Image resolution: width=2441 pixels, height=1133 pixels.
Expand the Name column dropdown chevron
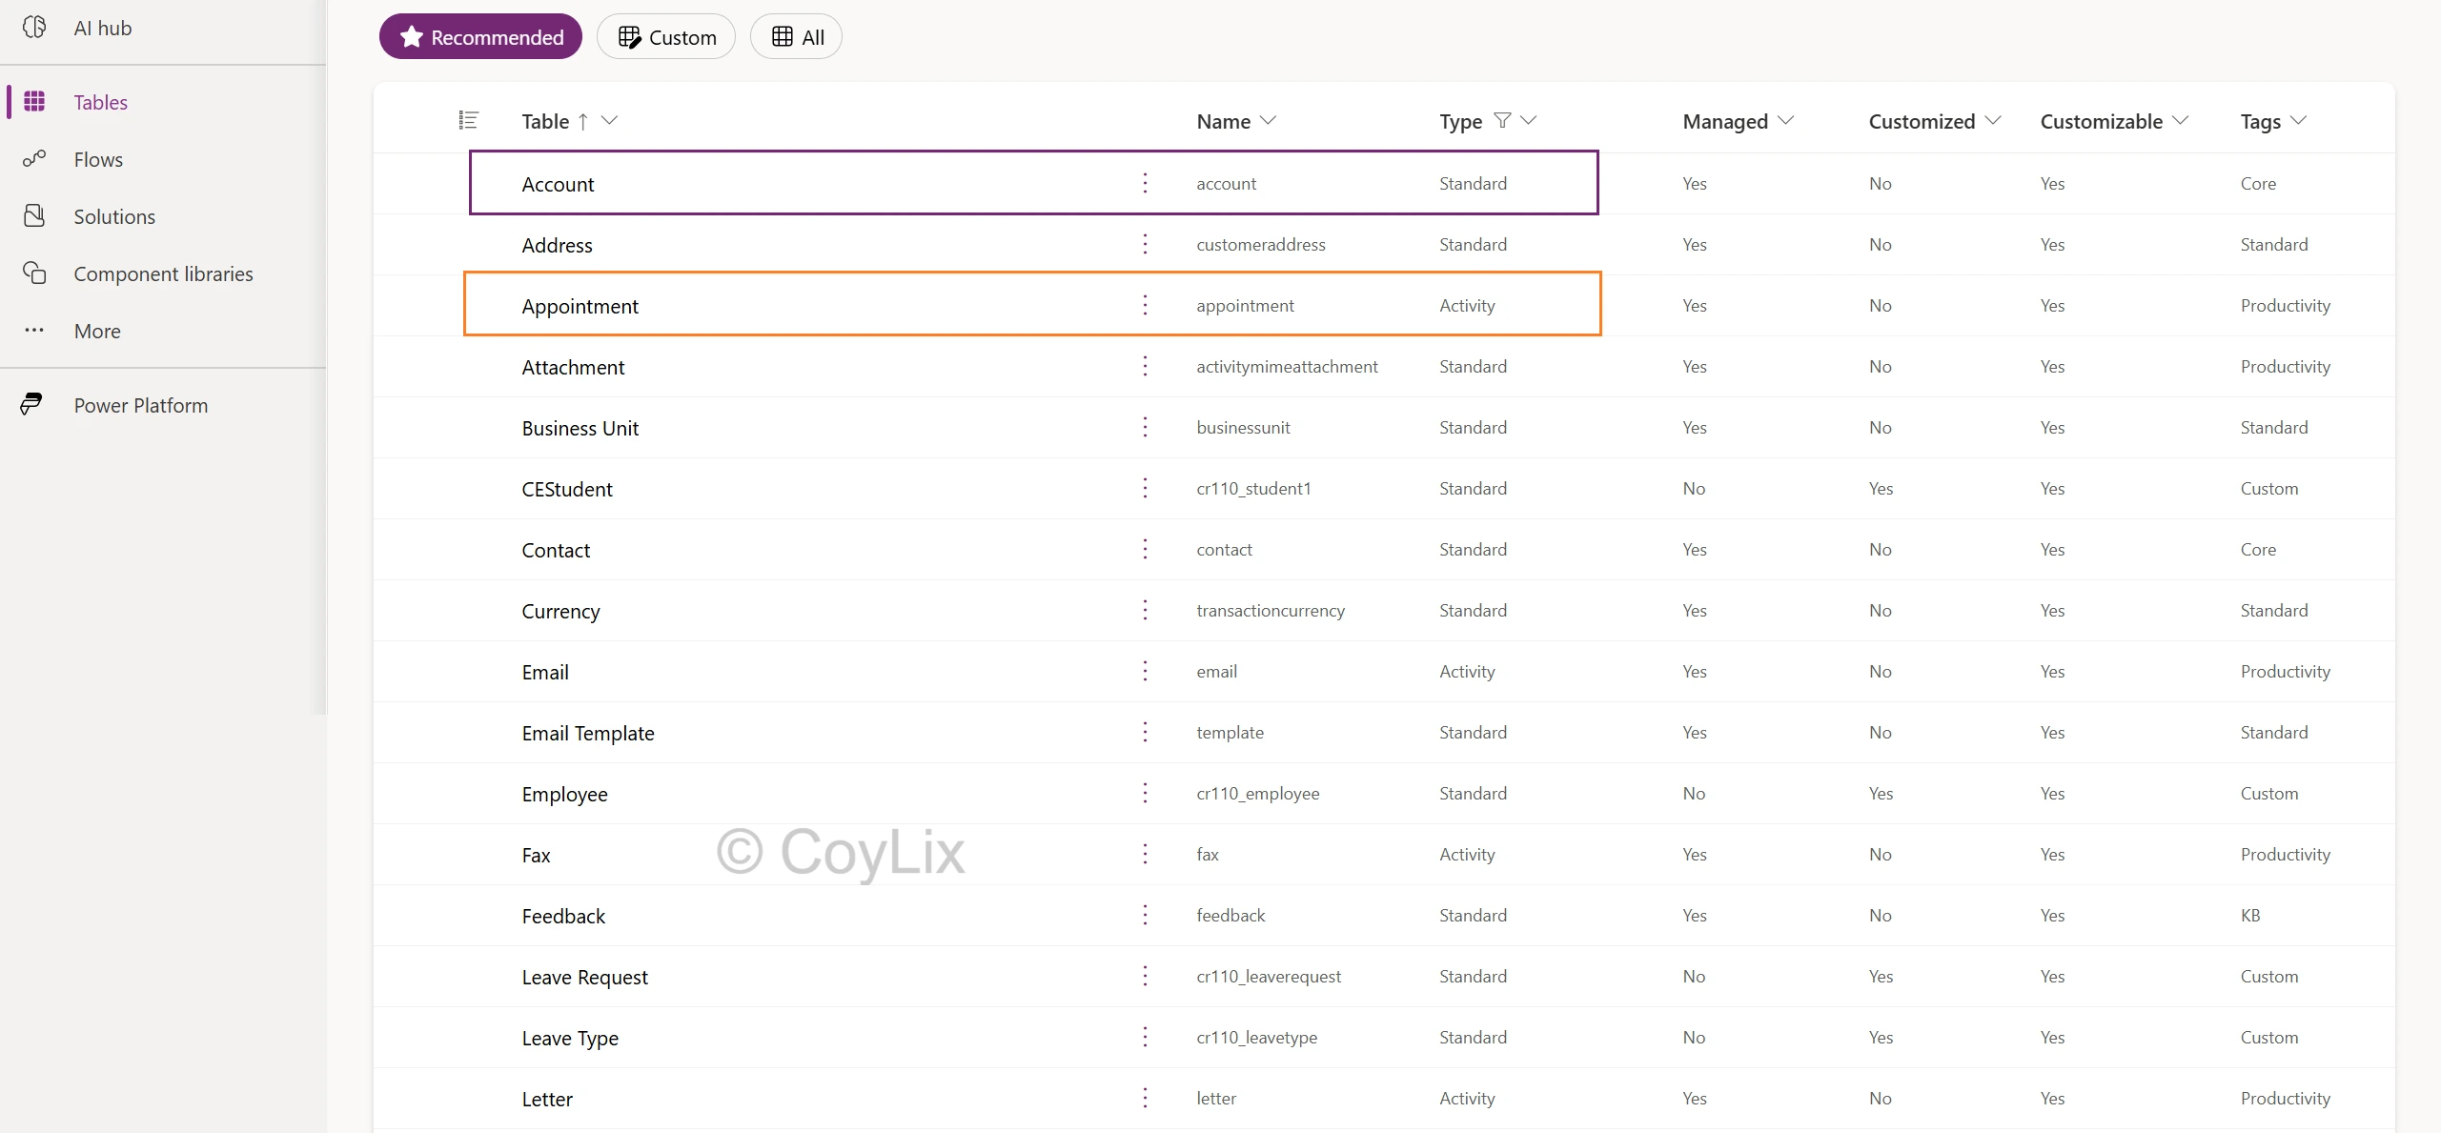coord(1268,120)
